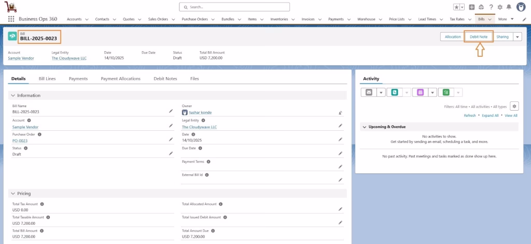Click the email activity icon

click(x=369, y=93)
